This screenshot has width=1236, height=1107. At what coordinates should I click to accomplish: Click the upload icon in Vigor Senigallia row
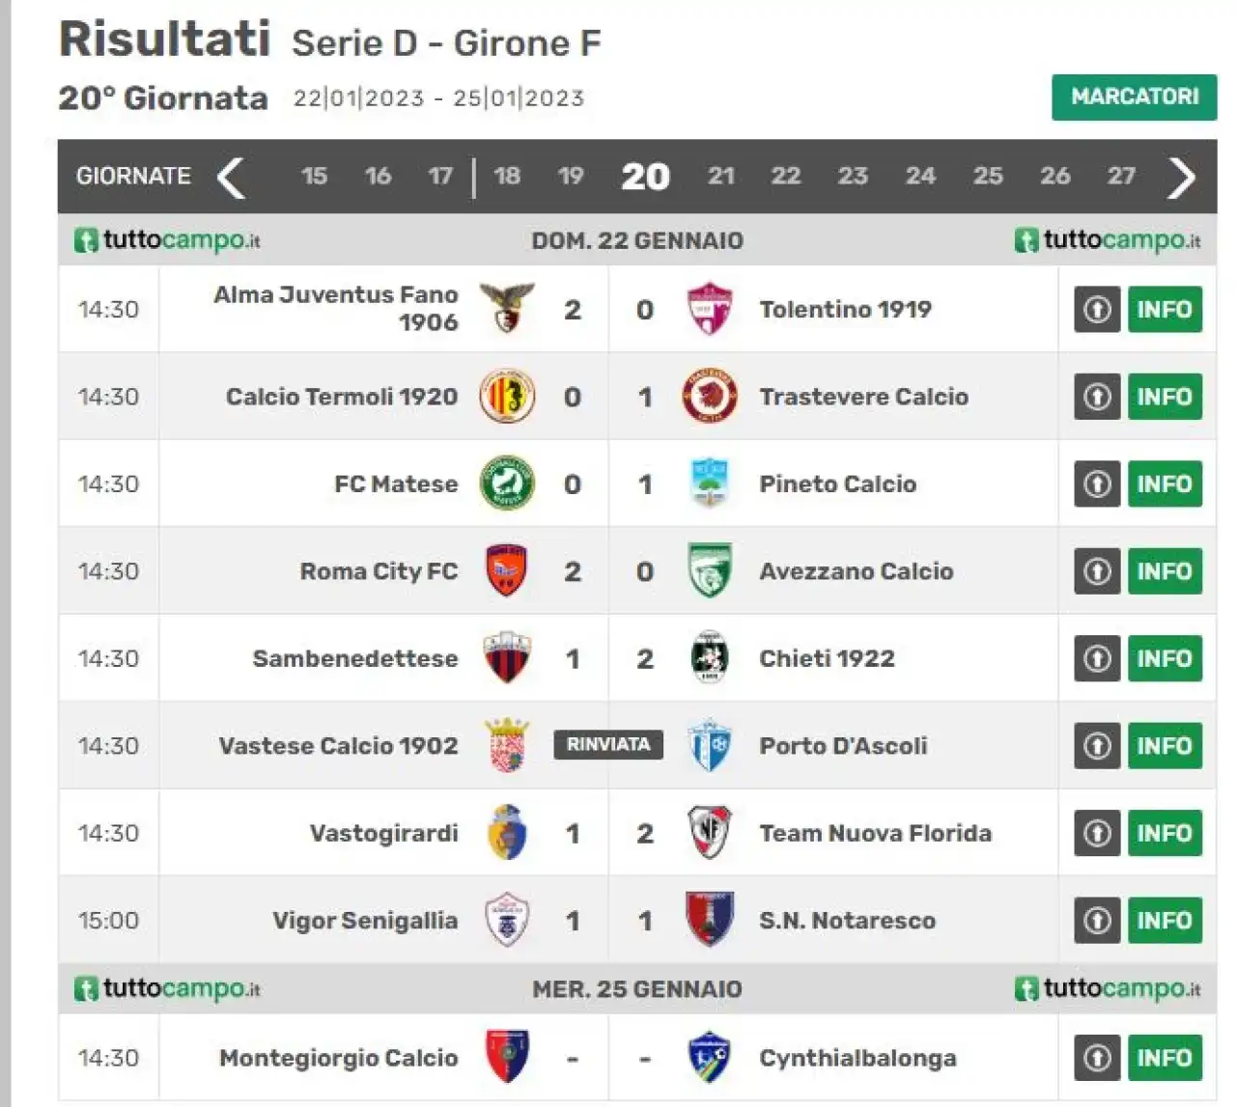tap(1097, 921)
